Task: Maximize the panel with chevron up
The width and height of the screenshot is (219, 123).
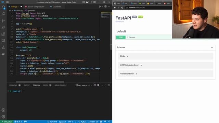Action: [105, 85]
